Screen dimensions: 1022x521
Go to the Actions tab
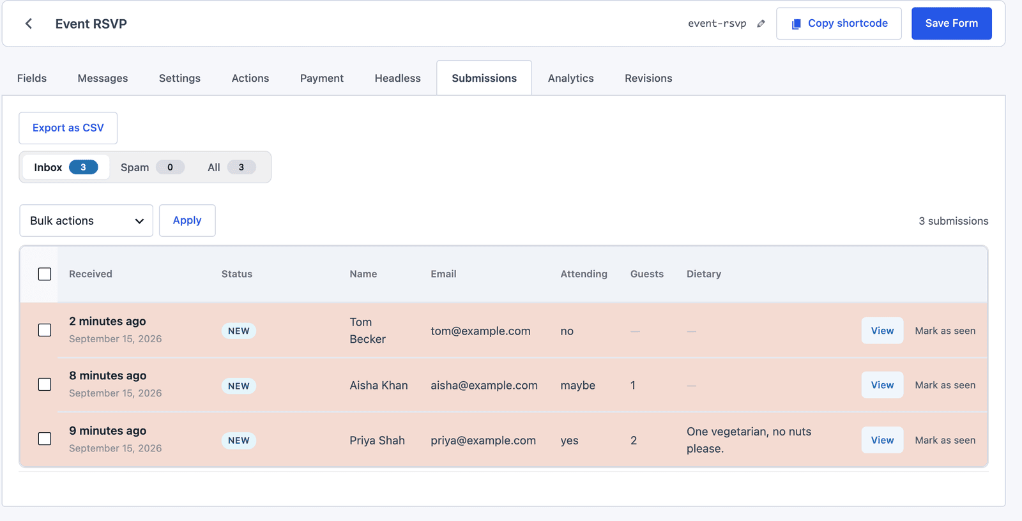250,78
